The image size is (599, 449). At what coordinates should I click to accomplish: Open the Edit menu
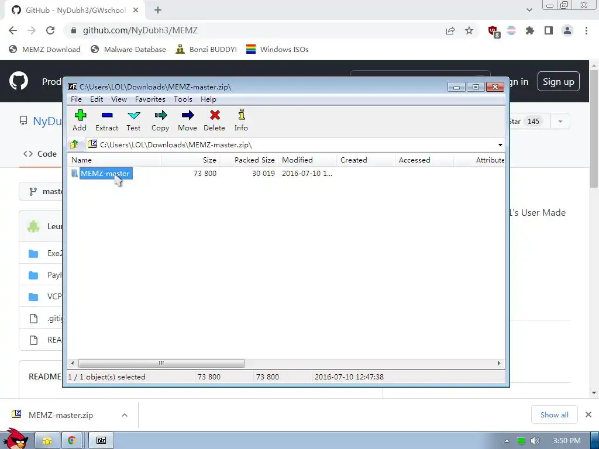click(x=97, y=99)
